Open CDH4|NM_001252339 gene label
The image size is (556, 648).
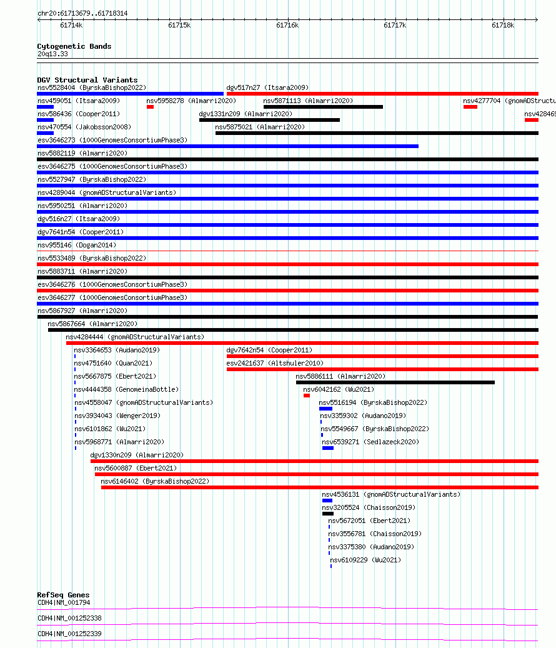tap(69, 634)
